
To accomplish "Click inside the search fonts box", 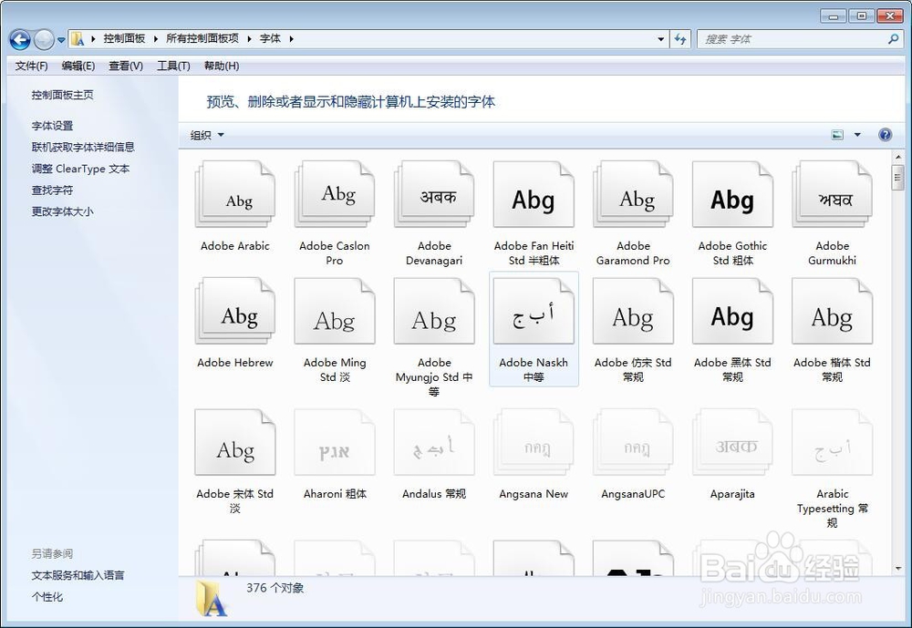I will 793,38.
